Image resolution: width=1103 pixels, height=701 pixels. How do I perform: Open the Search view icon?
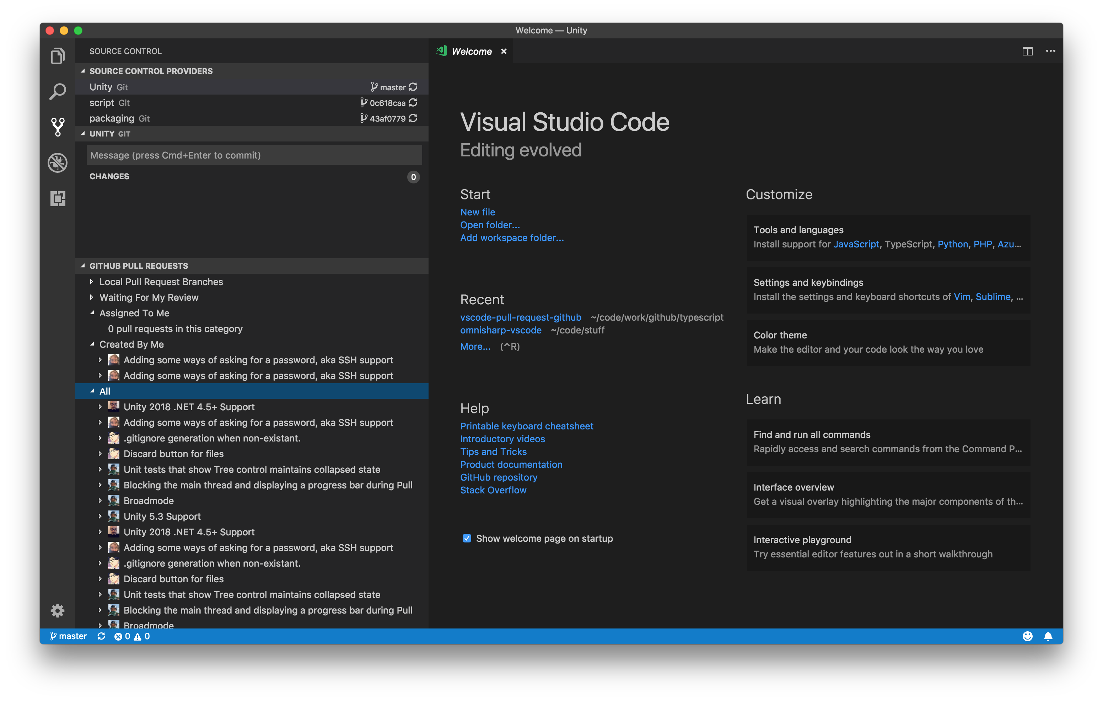(57, 92)
